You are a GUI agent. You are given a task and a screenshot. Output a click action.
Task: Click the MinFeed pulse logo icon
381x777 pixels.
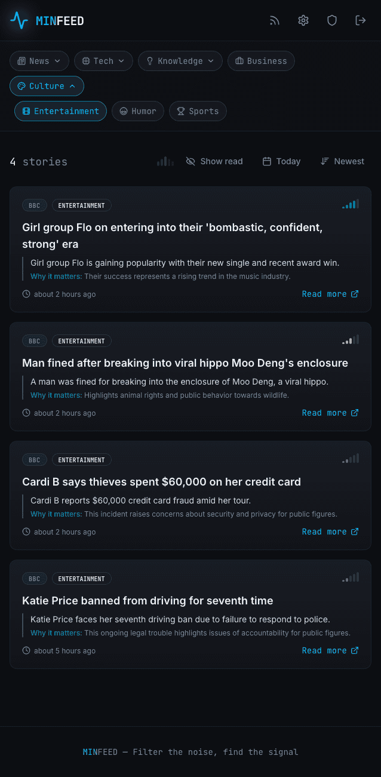click(x=19, y=21)
